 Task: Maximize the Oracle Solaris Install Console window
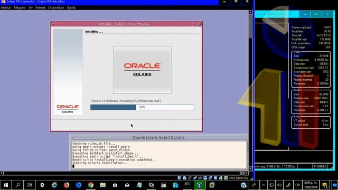click(x=245, y=137)
